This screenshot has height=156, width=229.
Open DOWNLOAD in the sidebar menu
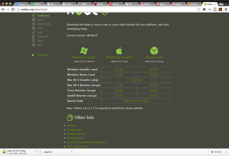[43, 16]
